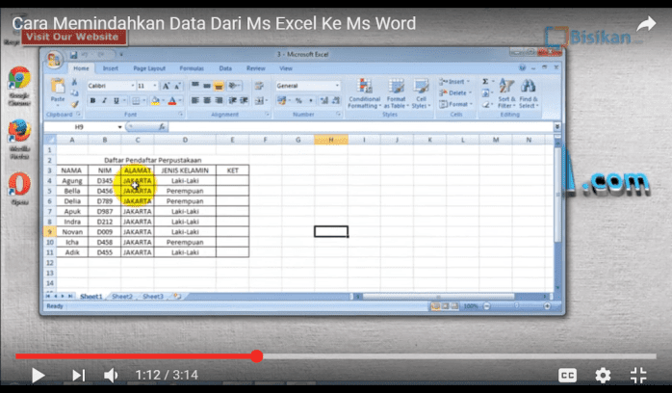672x393 pixels.
Task: Click the Delete cells button
Action: 455,92
